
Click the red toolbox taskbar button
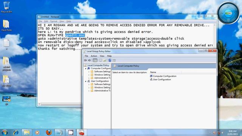coord(82,133)
